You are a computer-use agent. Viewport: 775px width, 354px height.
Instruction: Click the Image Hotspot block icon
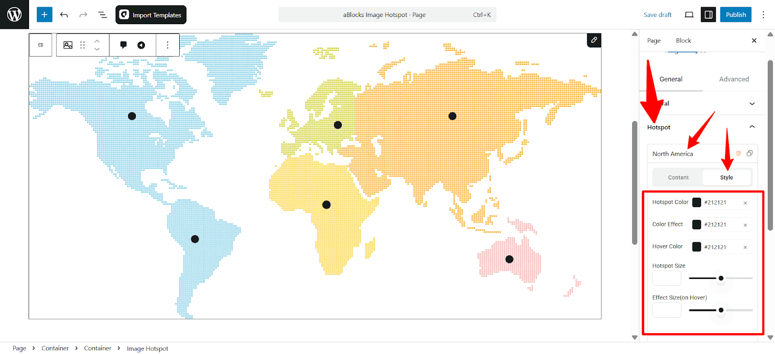coord(68,45)
